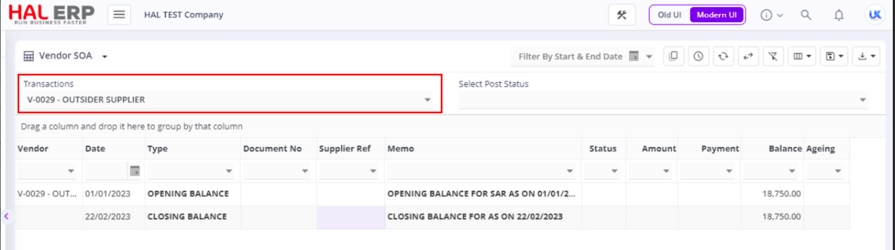Open the tools wrench icon
Image resolution: width=895 pixels, height=250 pixels.
pos(621,15)
